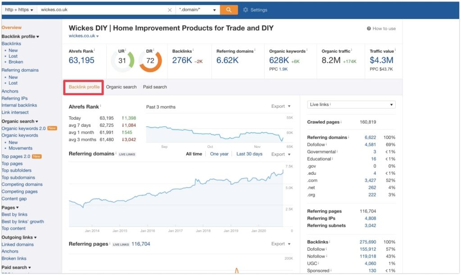The width and height of the screenshot is (461, 275).
Task: Open the *.domain/* mode dropdown
Action: 198,10
